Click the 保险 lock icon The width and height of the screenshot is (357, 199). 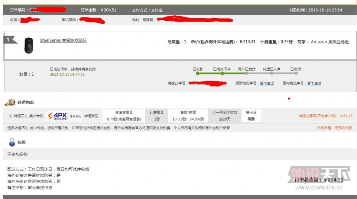[12, 142]
